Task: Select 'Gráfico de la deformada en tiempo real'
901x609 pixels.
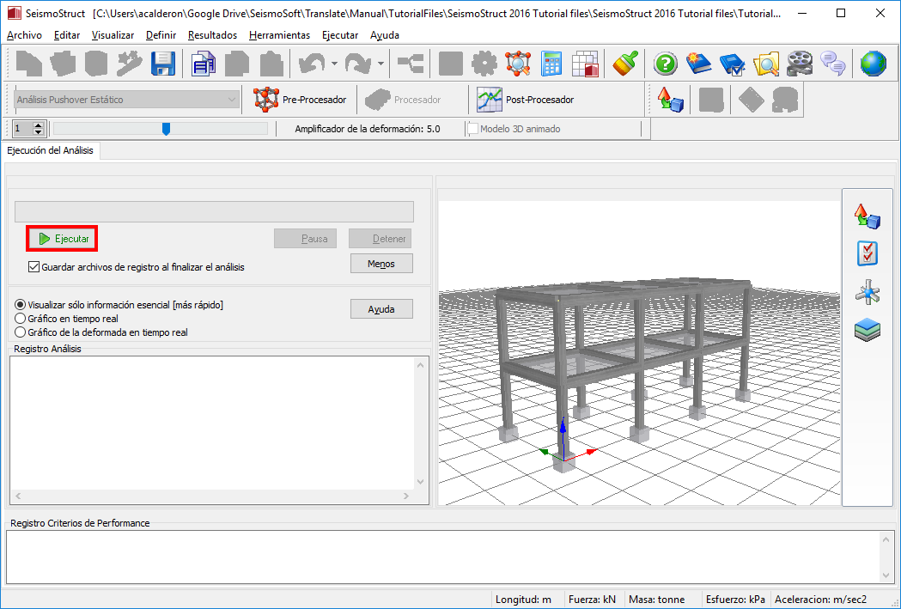Action: (21, 332)
